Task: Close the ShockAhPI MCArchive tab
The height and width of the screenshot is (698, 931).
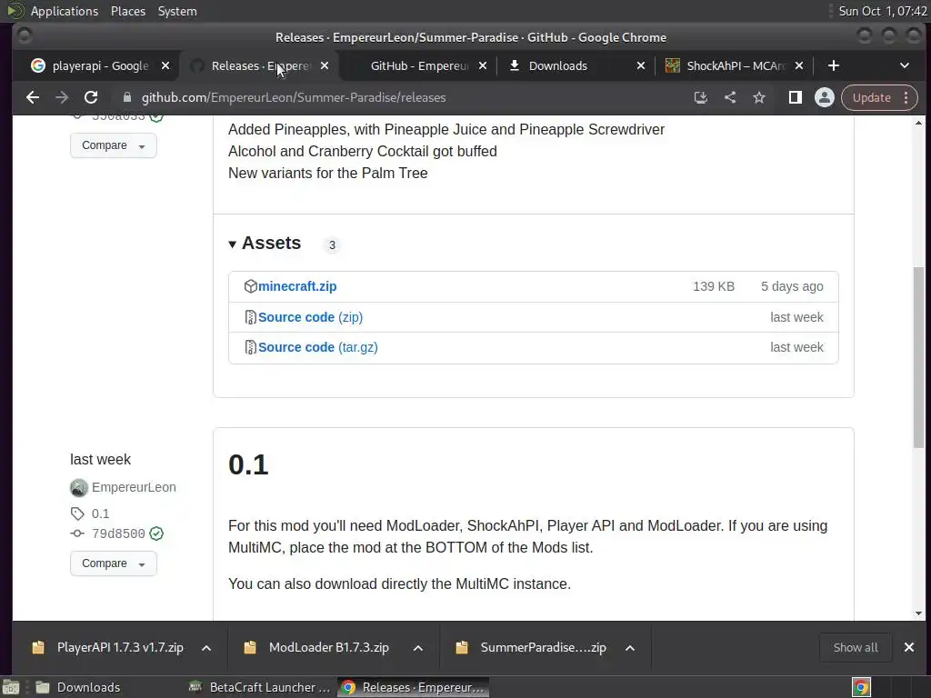Action: 799,65
